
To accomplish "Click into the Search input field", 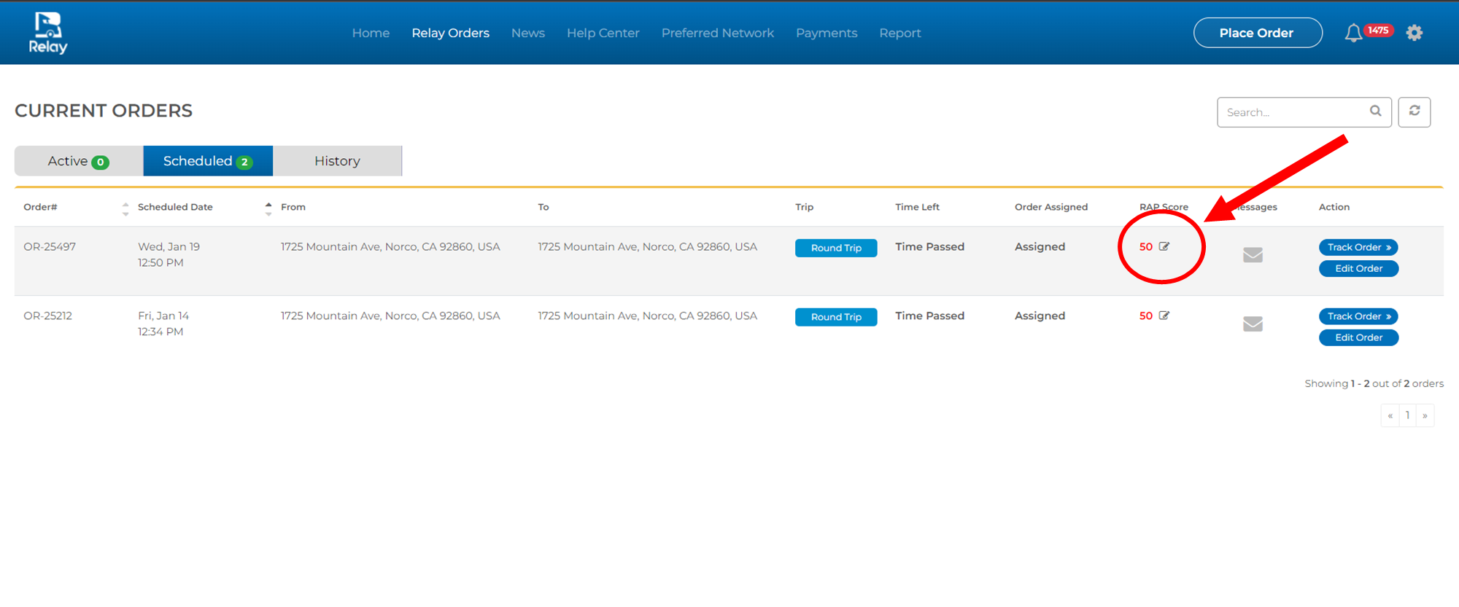I will coord(1291,112).
